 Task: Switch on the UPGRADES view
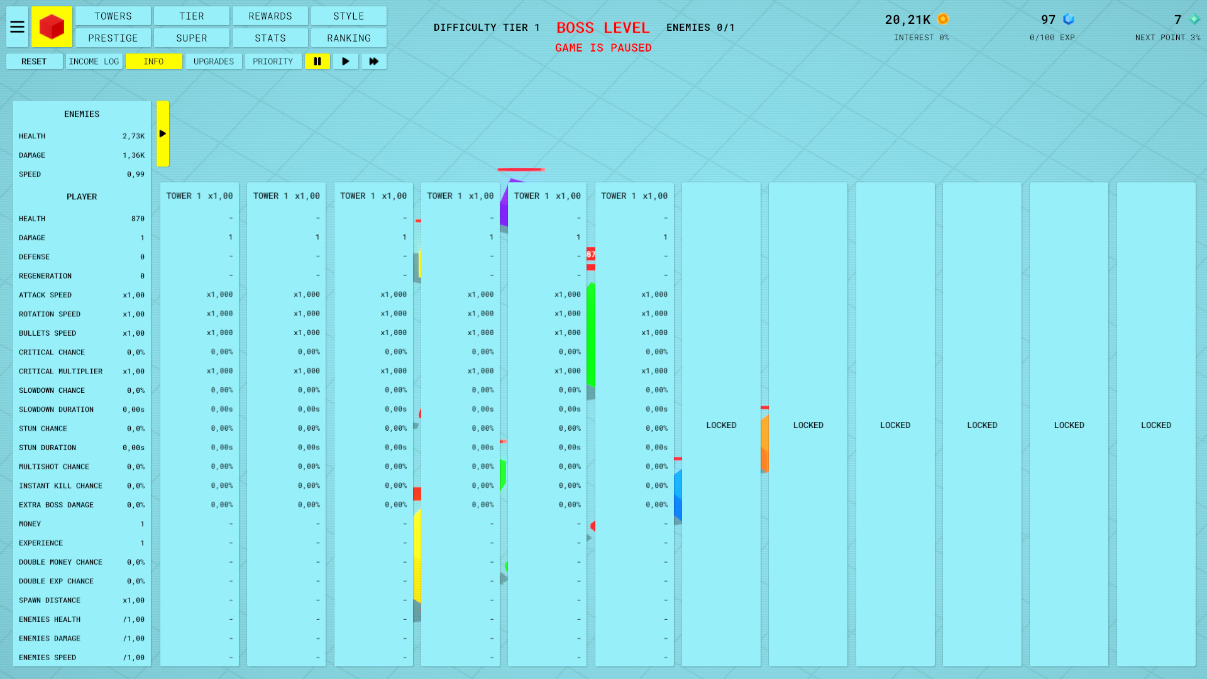pos(213,61)
